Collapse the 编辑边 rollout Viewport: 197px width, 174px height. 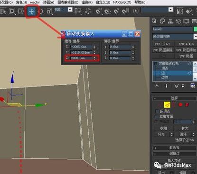(x=174, y=154)
